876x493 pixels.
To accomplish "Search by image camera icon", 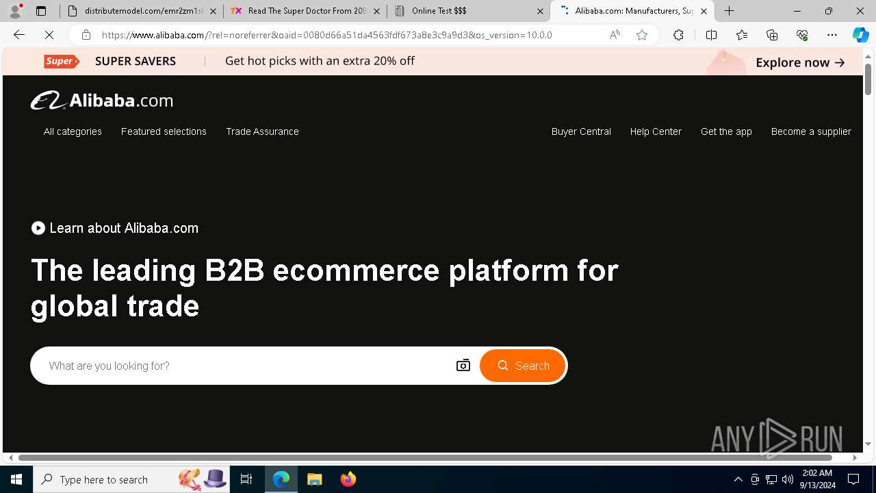I will tap(463, 366).
